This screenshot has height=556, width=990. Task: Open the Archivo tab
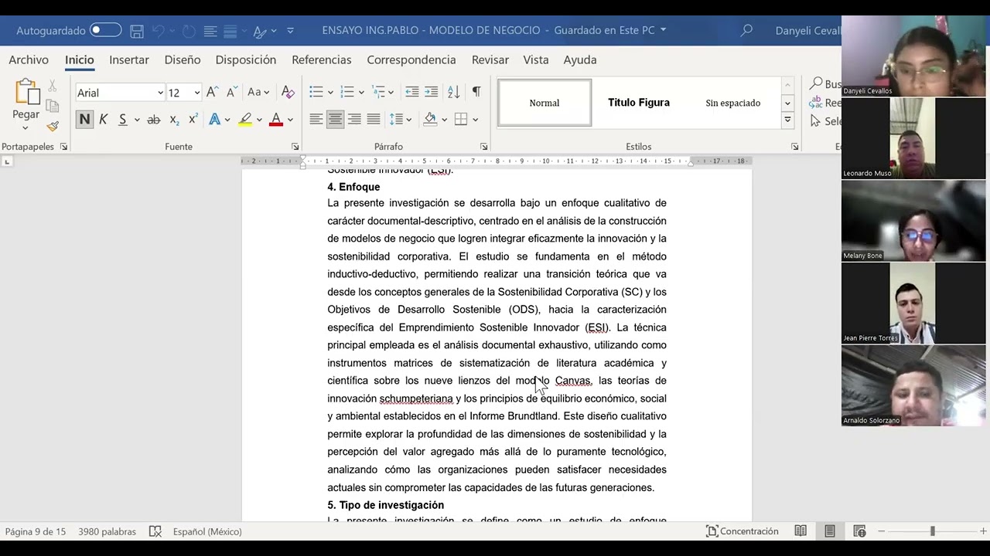29,59
